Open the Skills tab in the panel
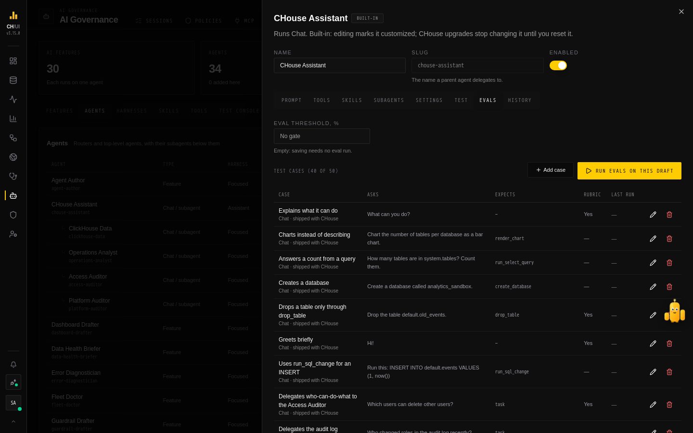Screen dimensions: 693x433 coord(352,100)
